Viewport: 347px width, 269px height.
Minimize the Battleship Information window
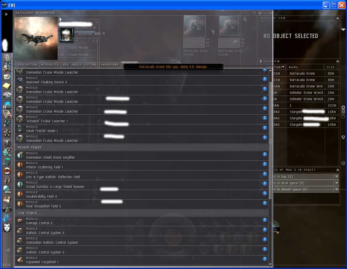click(x=265, y=13)
